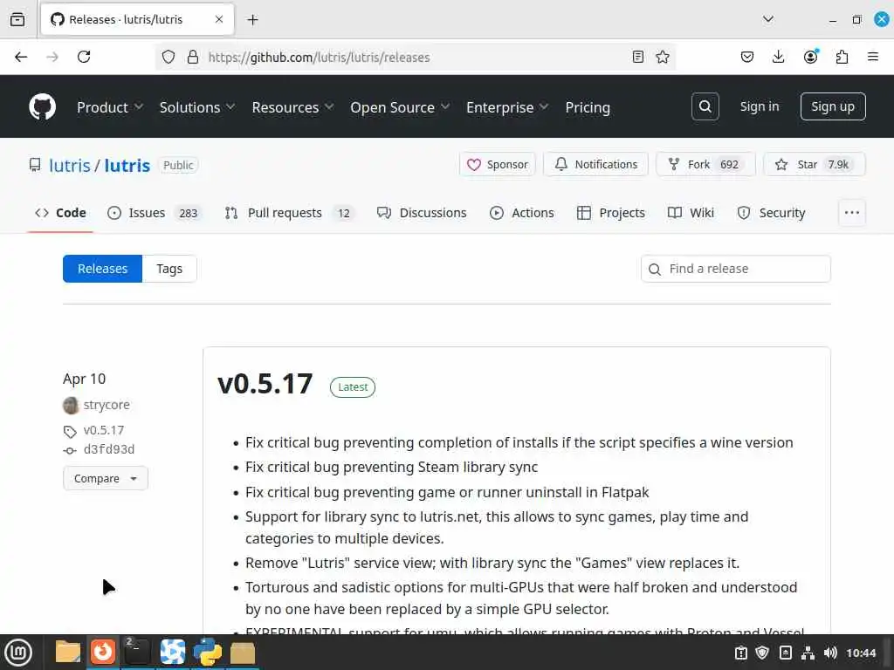894x670 pixels.
Task: Click the URL address bar
Action: point(416,57)
